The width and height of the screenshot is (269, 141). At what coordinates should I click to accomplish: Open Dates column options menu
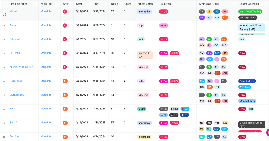(x=119, y=4)
